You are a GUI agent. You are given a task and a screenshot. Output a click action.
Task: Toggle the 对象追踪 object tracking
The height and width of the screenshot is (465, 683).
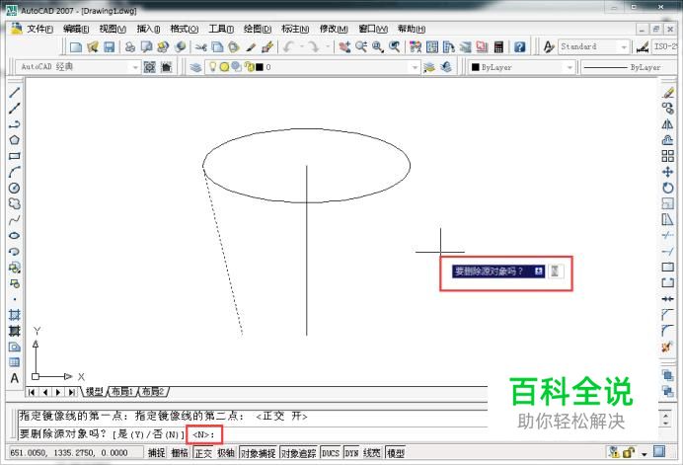point(299,453)
